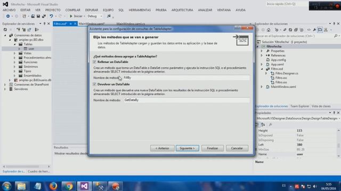The image size is (341, 191).
Task: Select Procedimientos almacenados folder in server explorer
Action: (x=37, y=58)
